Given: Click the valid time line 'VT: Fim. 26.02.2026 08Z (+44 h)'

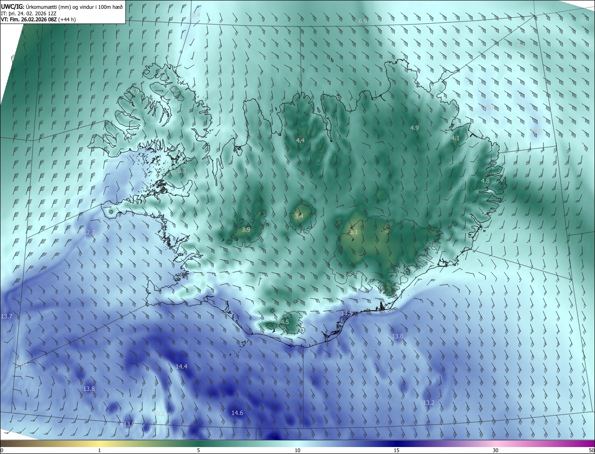Looking at the screenshot, I should coord(39,19).
